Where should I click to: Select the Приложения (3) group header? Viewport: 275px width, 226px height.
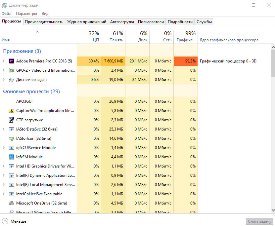click(22, 51)
